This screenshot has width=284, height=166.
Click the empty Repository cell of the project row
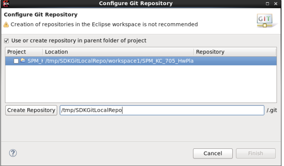tap(235, 61)
